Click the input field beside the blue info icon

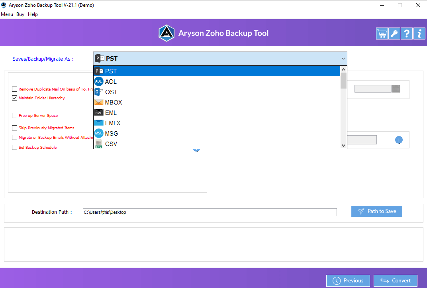coord(362,140)
